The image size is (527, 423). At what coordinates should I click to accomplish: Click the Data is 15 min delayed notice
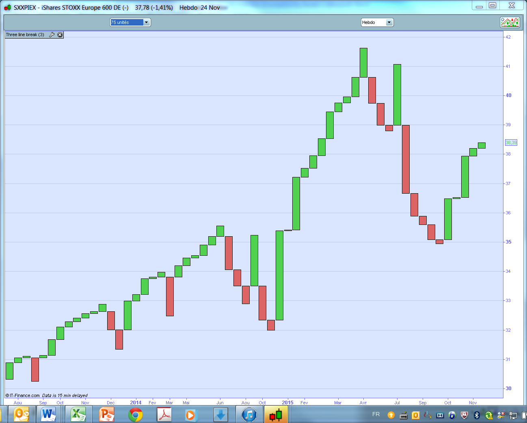pos(65,395)
